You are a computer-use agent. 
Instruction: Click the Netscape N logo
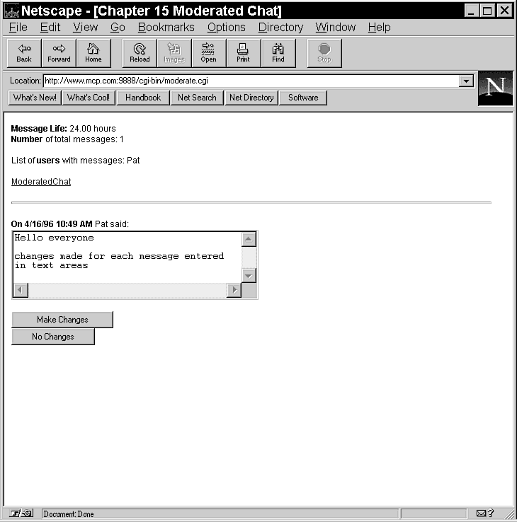[495, 88]
